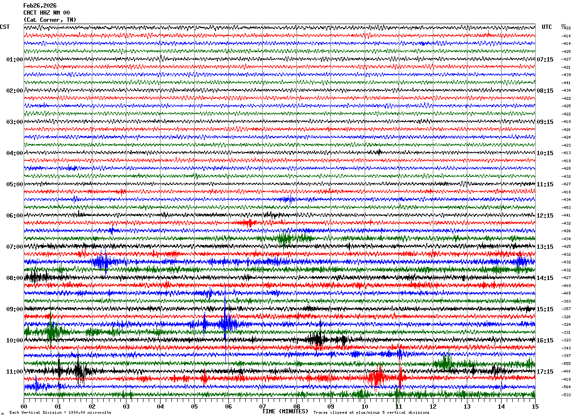Click minute tick "07" on time axis
Screen dimensions: 573x419
click(x=262, y=406)
